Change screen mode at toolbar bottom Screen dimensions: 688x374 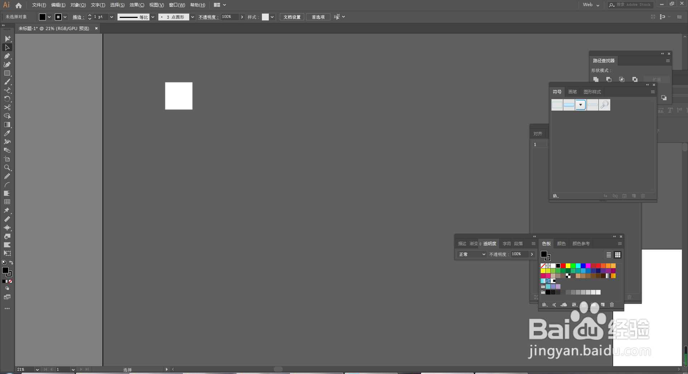(7, 297)
